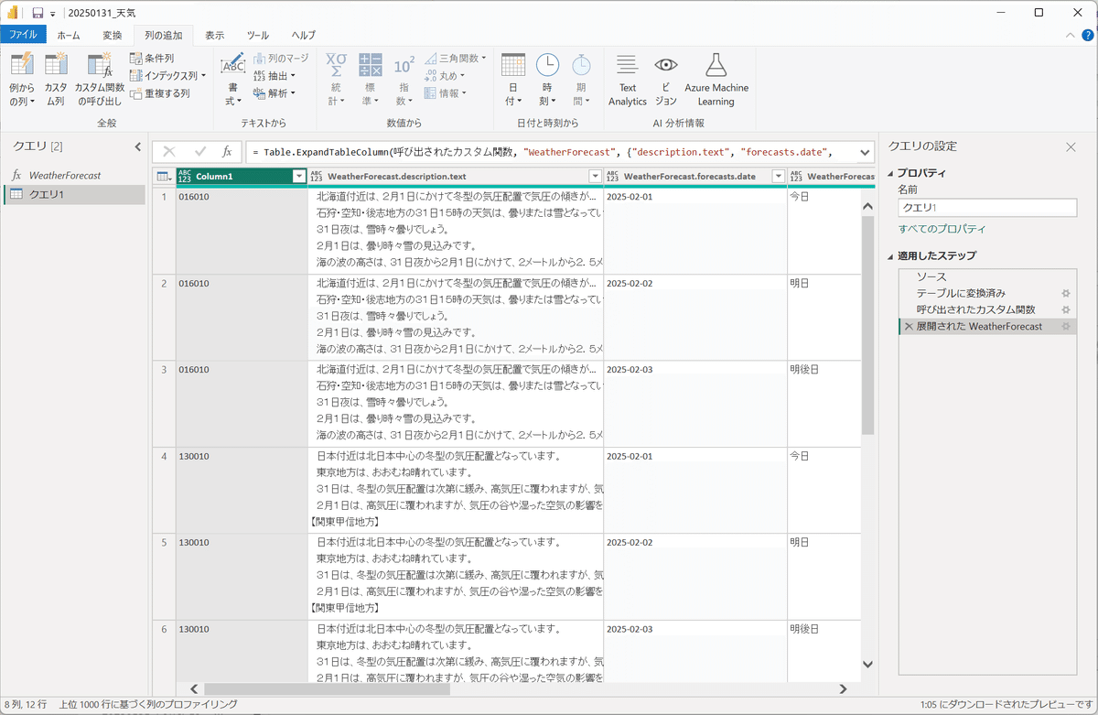This screenshot has width=1098, height=715.
Task: Open Azure Machine Learning flask icon
Action: pyautogui.click(x=716, y=64)
